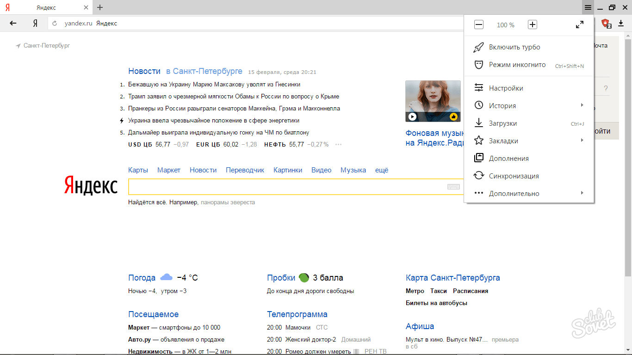This screenshot has width=632, height=355.
Task: Click the on-screen keyboard icon in search box
Action: click(453, 187)
